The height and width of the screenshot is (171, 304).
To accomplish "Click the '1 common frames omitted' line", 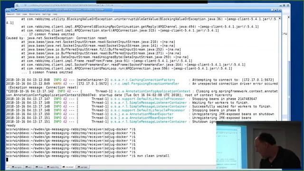I will (x=47, y=72).
